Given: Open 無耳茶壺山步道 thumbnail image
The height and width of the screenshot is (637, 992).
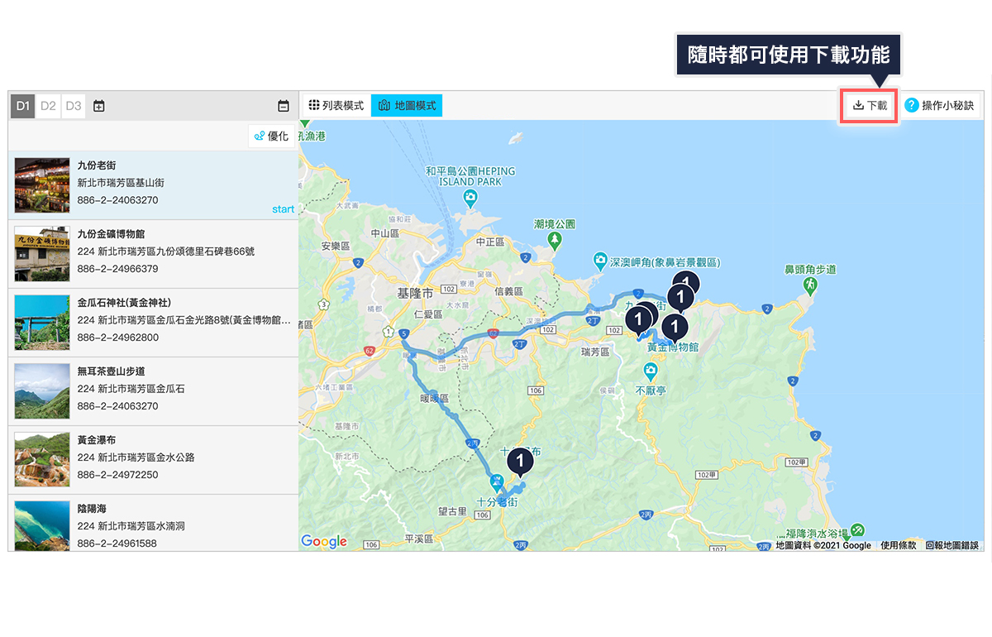Looking at the screenshot, I should point(42,391).
